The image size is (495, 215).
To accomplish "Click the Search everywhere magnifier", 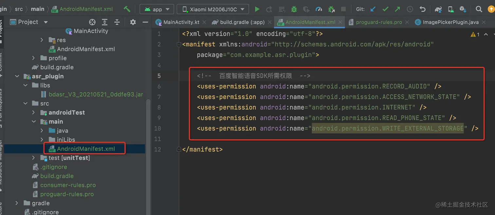I will pos(479,9).
